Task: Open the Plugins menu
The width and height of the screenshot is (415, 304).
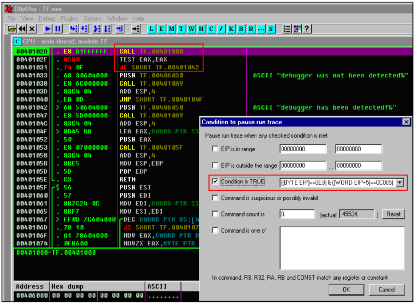Action: coord(69,18)
